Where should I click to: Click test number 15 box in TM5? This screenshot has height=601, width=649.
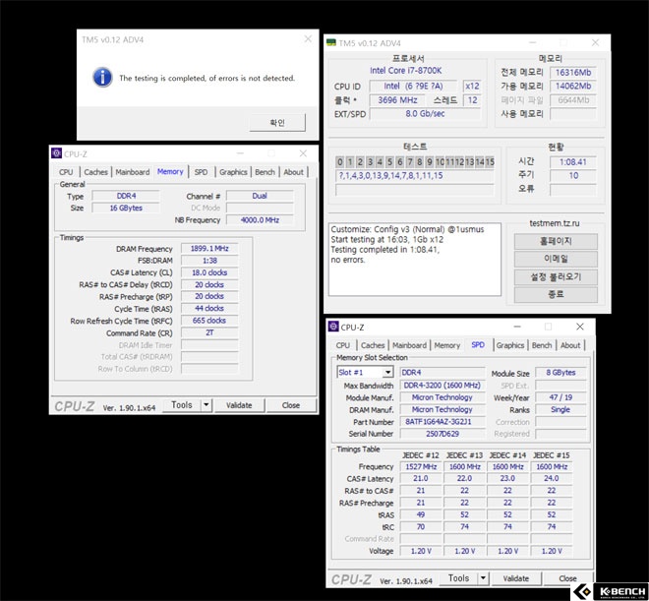[x=490, y=162]
